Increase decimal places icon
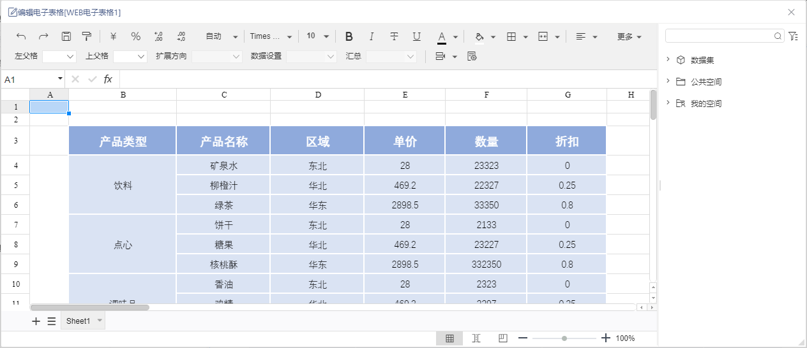The width and height of the screenshot is (807, 348). coord(158,36)
